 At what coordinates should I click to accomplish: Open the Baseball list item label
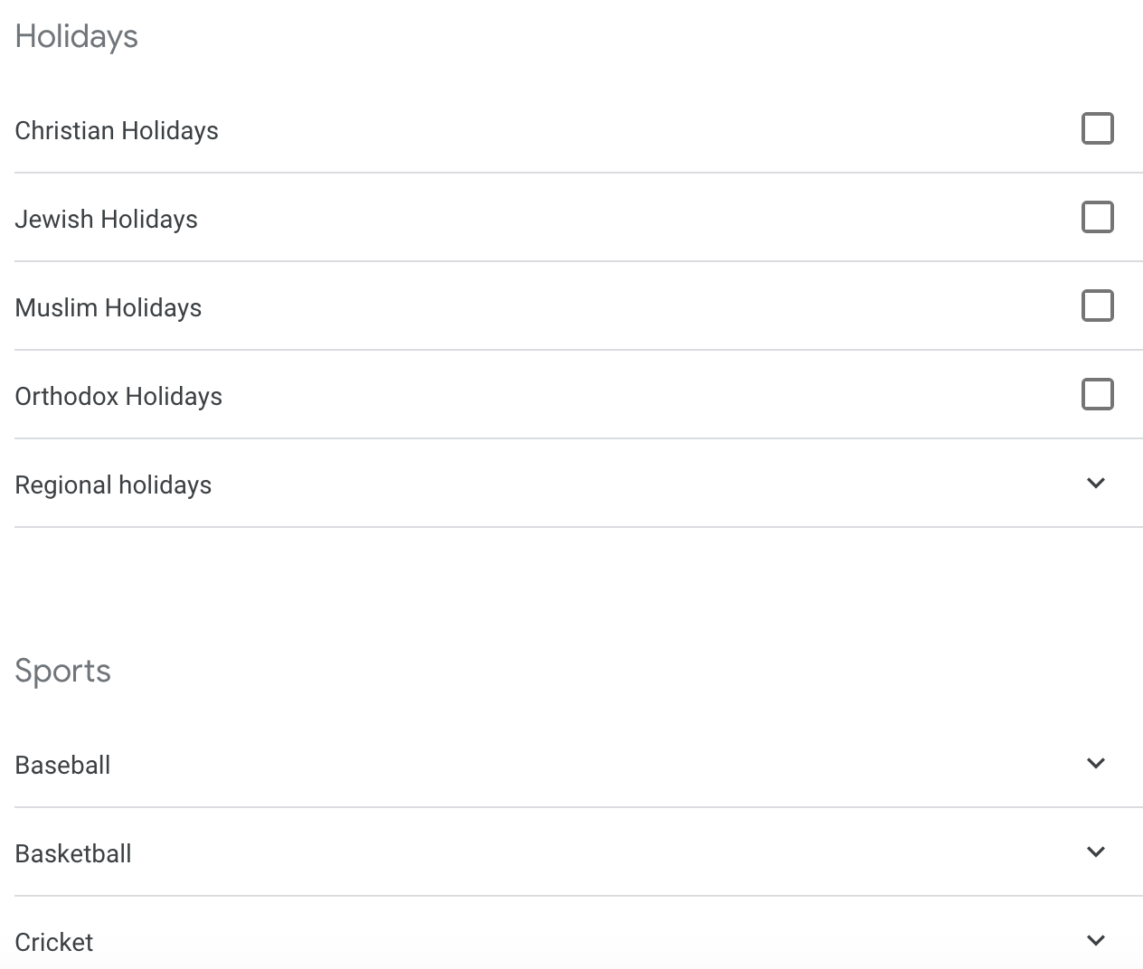click(x=62, y=766)
